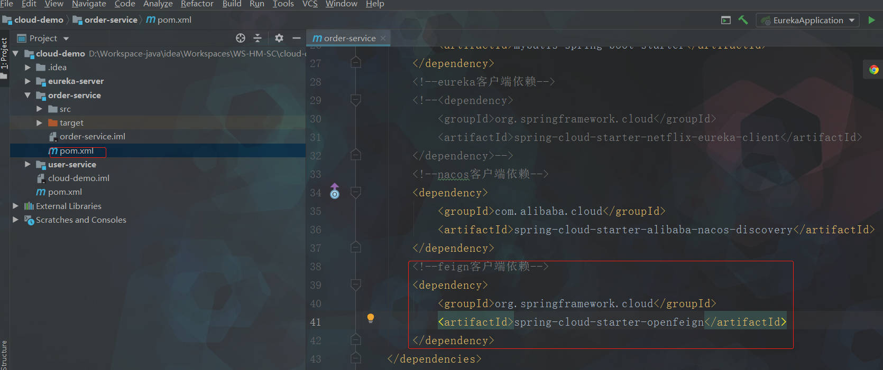
Task: Toggle fold marker on line 37
Action: (x=356, y=248)
